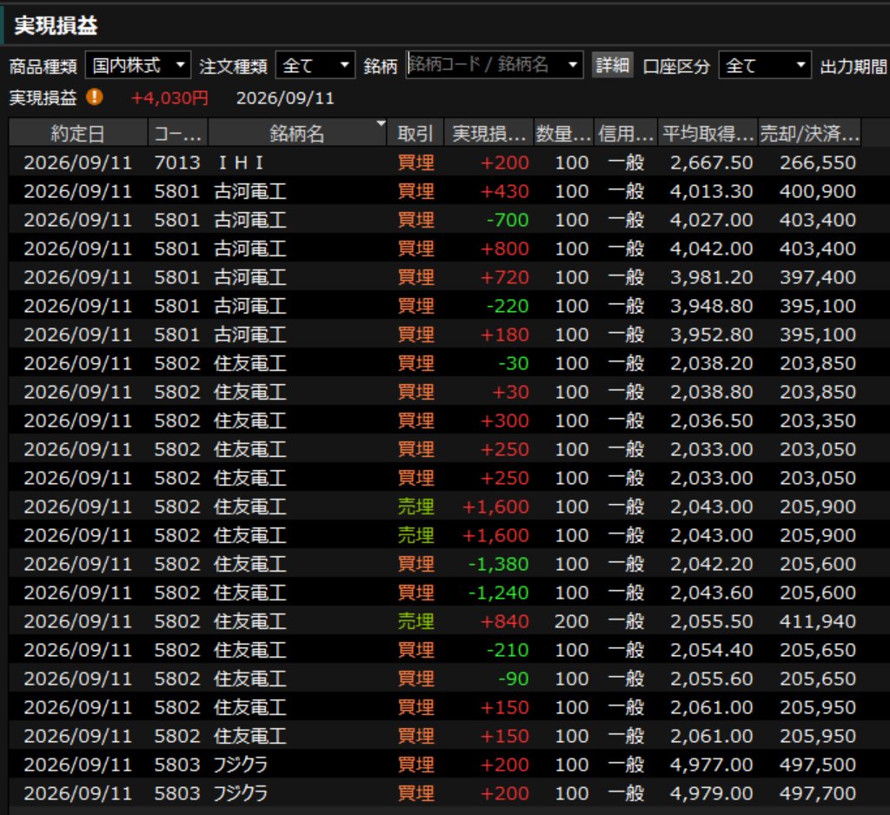The height and width of the screenshot is (815, 890).
Task: Sort by the 取引 column header
Action: coord(415,134)
